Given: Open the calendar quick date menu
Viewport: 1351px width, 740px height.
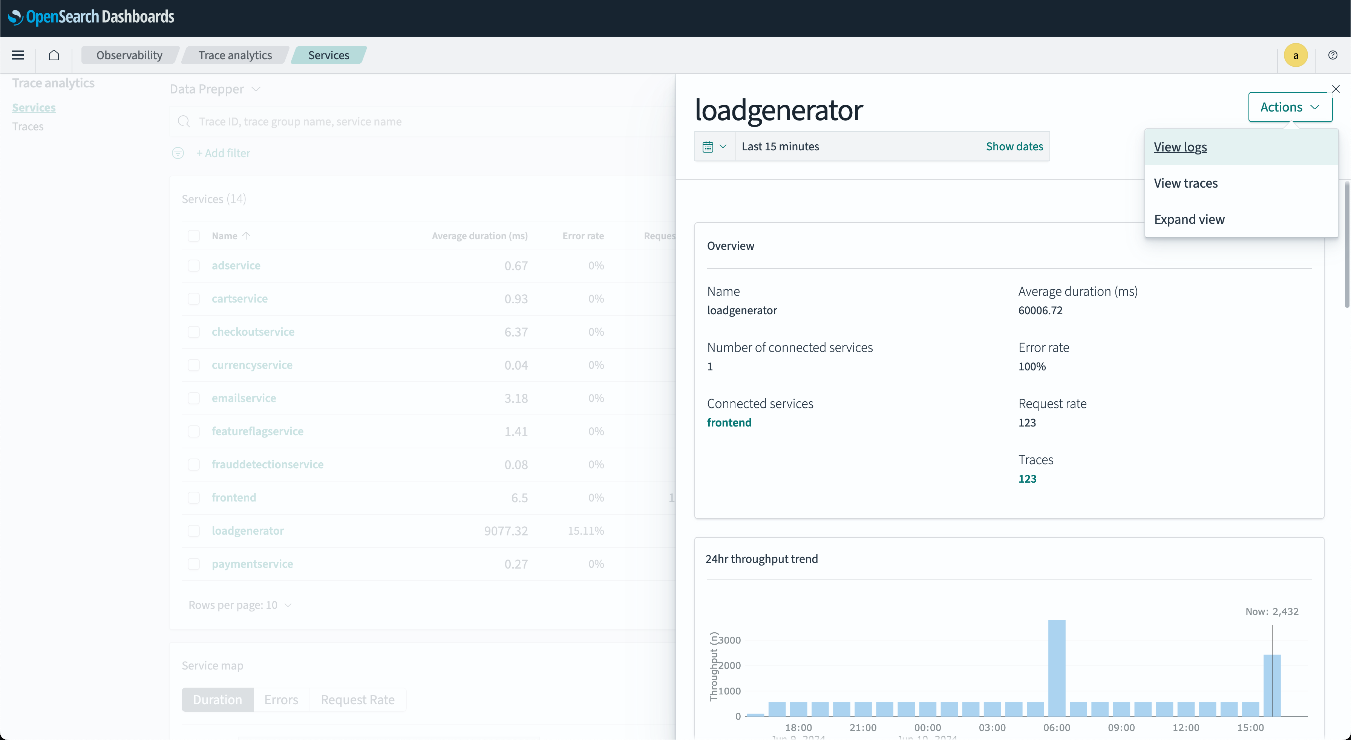Looking at the screenshot, I should (x=714, y=147).
